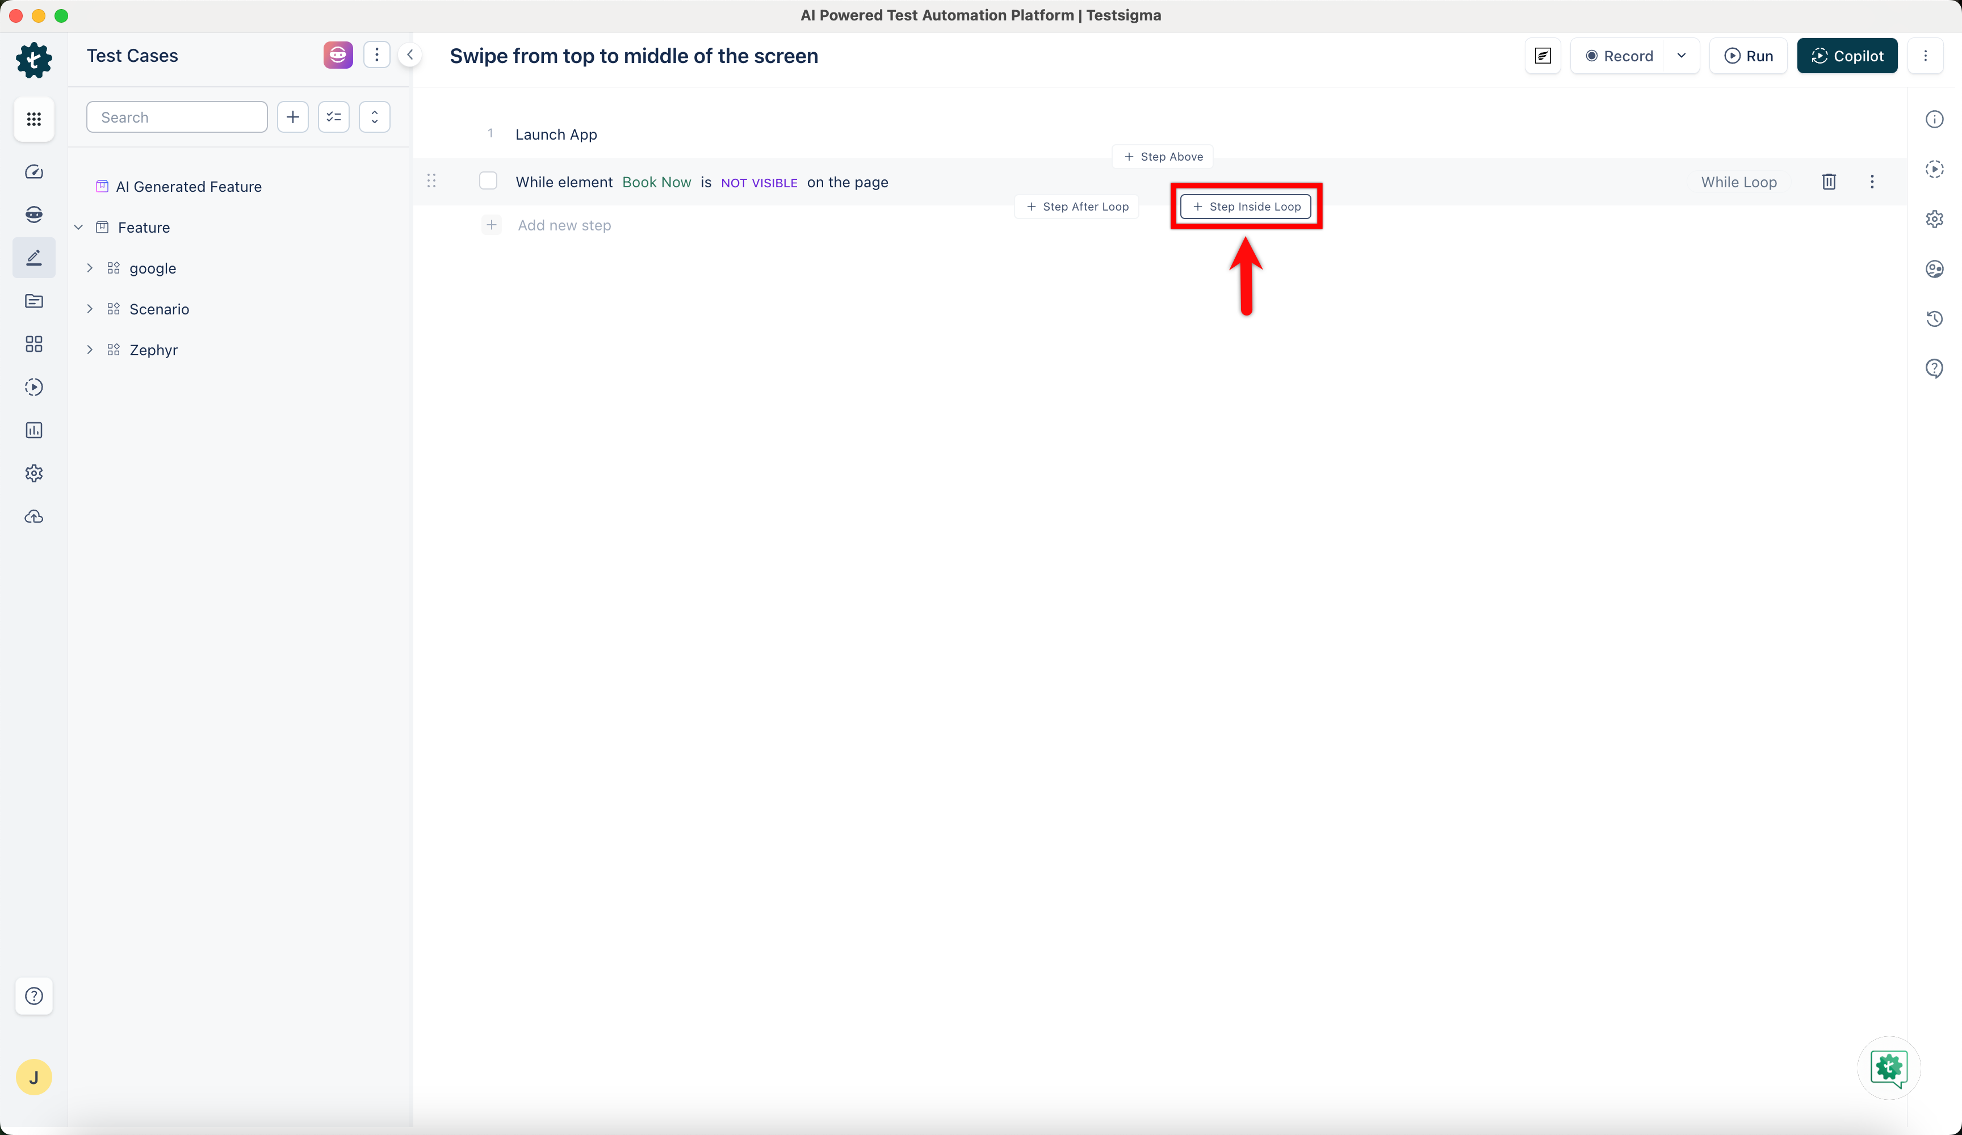
Task: Focus the Search test cases field
Action: pyautogui.click(x=177, y=117)
